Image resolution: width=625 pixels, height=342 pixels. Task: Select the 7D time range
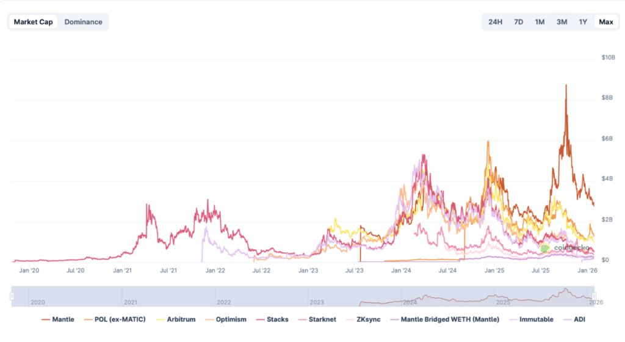click(518, 22)
